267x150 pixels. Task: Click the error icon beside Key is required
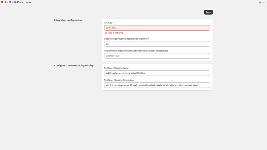pos(106,33)
